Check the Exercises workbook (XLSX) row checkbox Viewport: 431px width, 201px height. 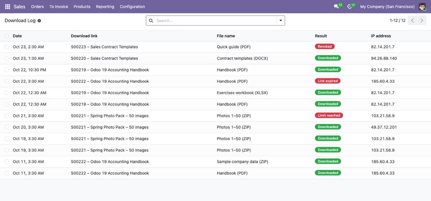pyautogui.click(x=7, y=93)
